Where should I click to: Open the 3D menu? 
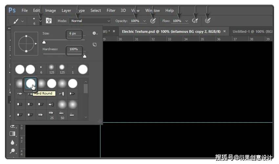tap(123, 10)
